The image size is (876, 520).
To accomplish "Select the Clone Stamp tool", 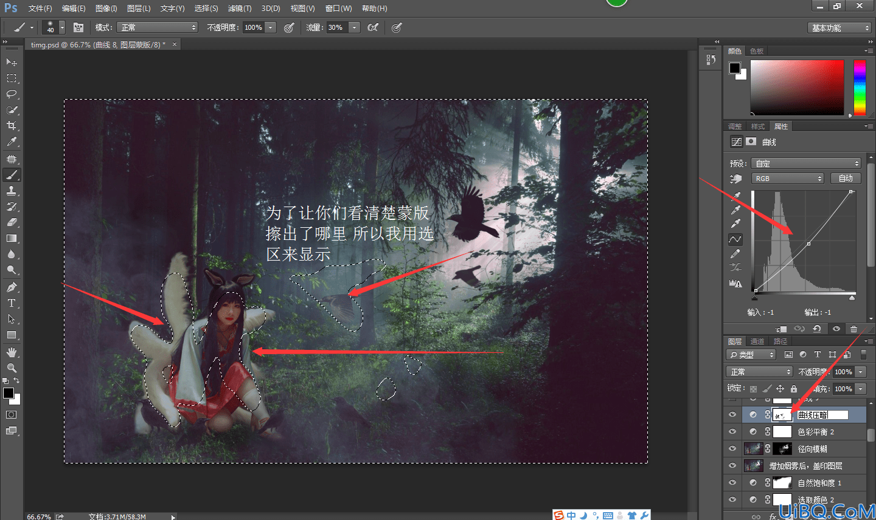I will (12, 191).
